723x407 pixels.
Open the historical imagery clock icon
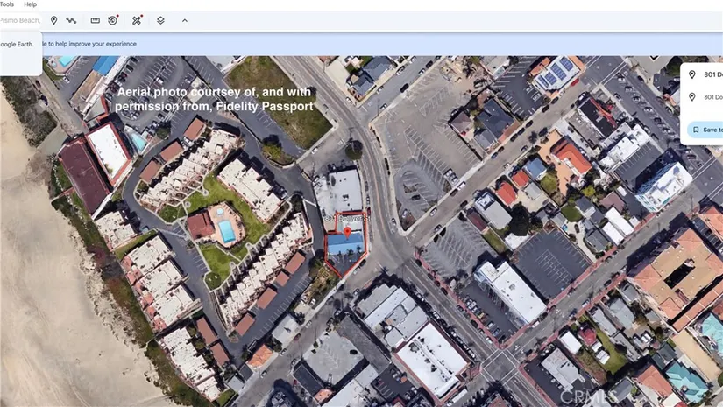(x=113, y=20)
